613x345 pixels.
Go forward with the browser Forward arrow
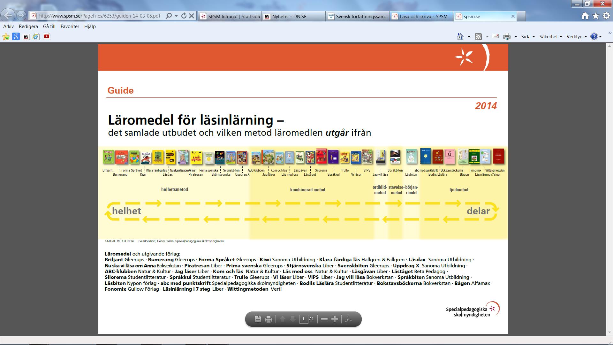(x=21, y=15)
